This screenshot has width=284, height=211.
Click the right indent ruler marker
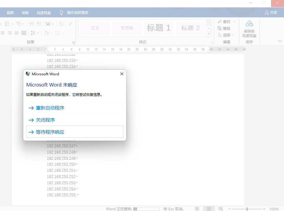coord(209,51)
